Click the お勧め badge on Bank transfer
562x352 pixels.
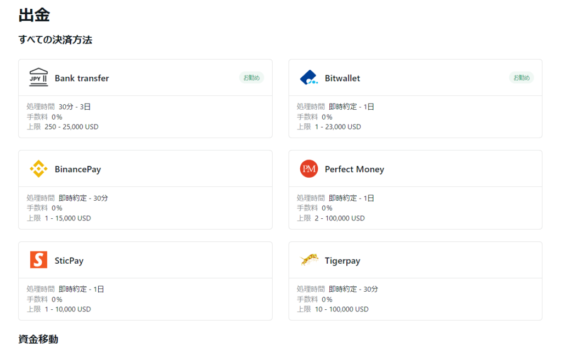(251, 78)
